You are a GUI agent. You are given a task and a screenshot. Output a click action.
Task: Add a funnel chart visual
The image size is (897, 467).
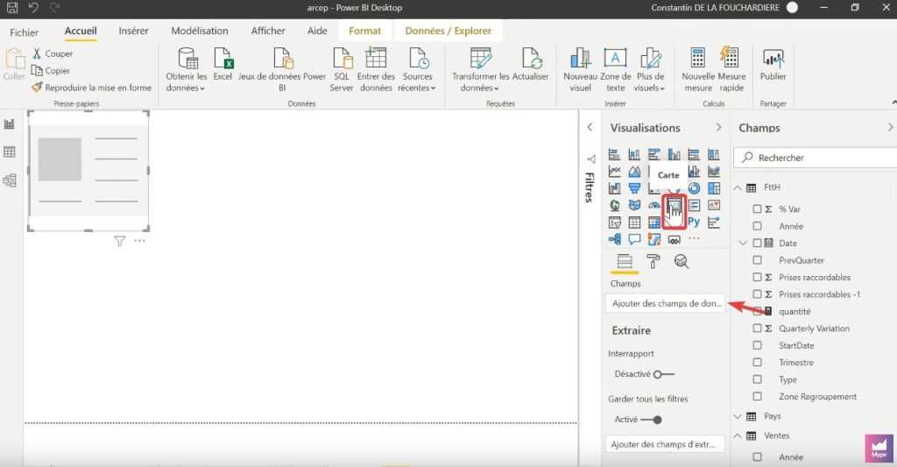pos(634,188)
